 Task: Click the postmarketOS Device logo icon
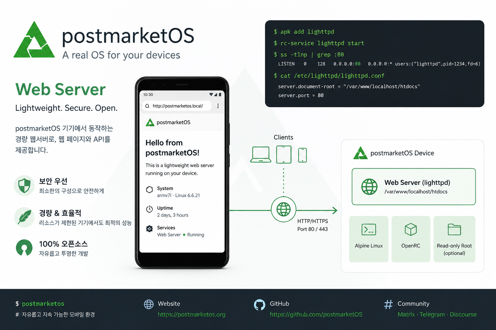click(360, 153)
